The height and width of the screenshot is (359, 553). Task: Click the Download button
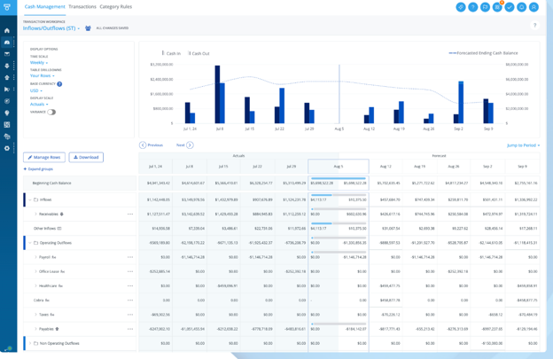pos(86,157)
